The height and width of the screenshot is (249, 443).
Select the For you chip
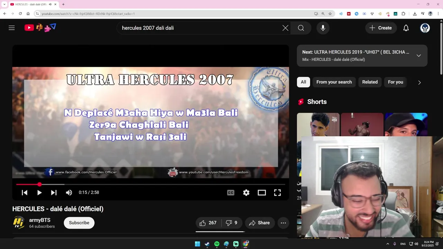click(x=396, y=82)
